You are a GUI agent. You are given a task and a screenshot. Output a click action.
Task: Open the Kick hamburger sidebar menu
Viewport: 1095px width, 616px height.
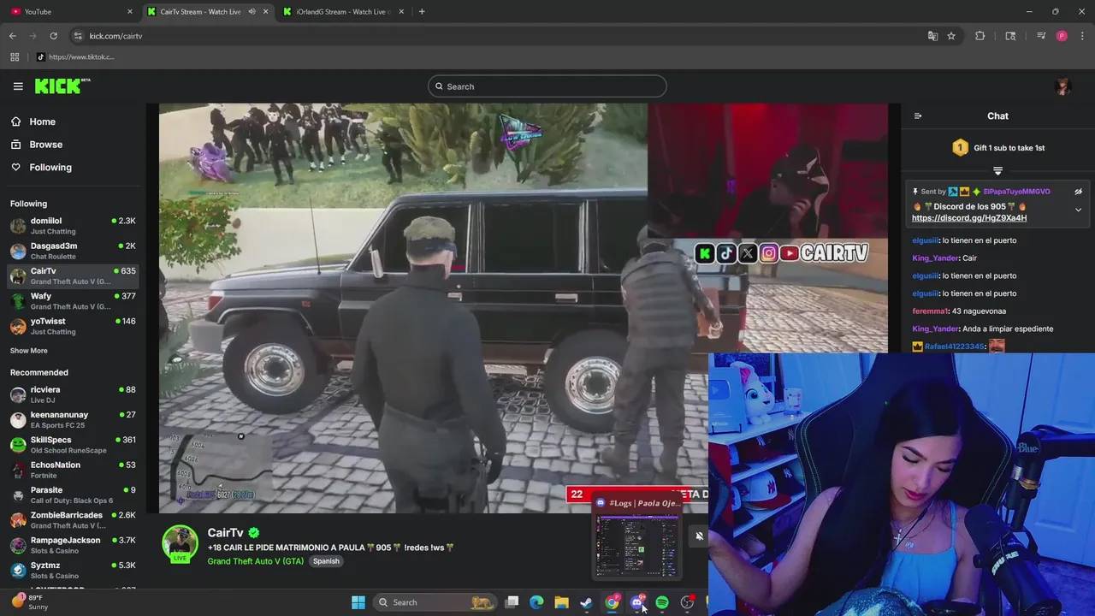pyautogui.click(x=18, y=86)
